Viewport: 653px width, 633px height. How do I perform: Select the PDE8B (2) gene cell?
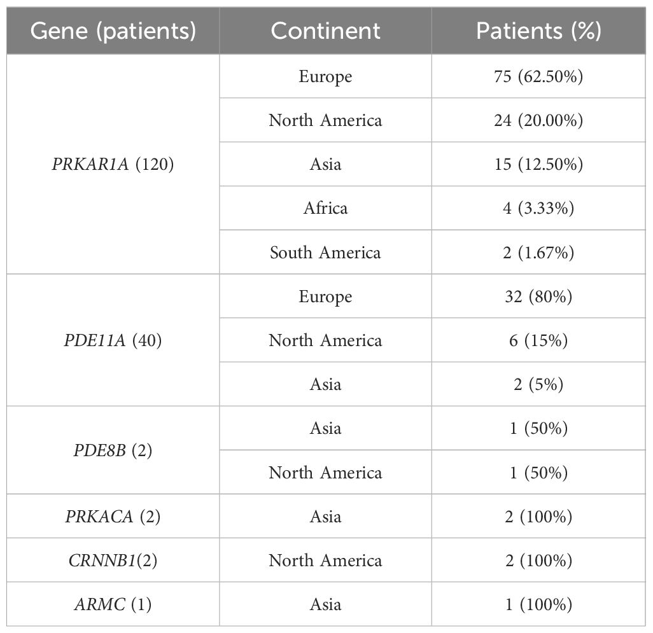click(113, 450)
